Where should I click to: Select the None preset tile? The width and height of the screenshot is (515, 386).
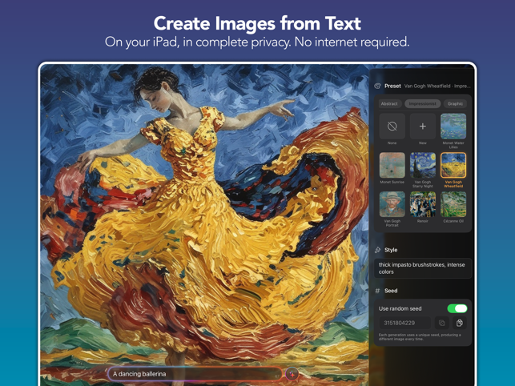[x=392, y=127]
